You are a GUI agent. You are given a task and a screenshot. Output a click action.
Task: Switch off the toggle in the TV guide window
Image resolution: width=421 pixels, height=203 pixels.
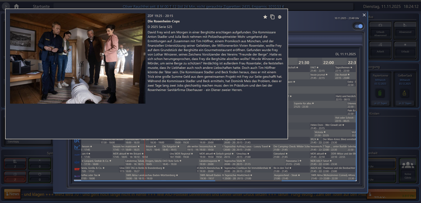pos(359,26)
